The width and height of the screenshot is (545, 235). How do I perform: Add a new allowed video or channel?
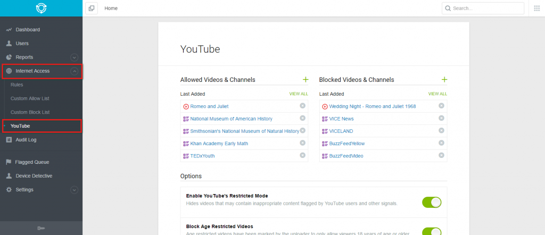(x=305, y=80)
